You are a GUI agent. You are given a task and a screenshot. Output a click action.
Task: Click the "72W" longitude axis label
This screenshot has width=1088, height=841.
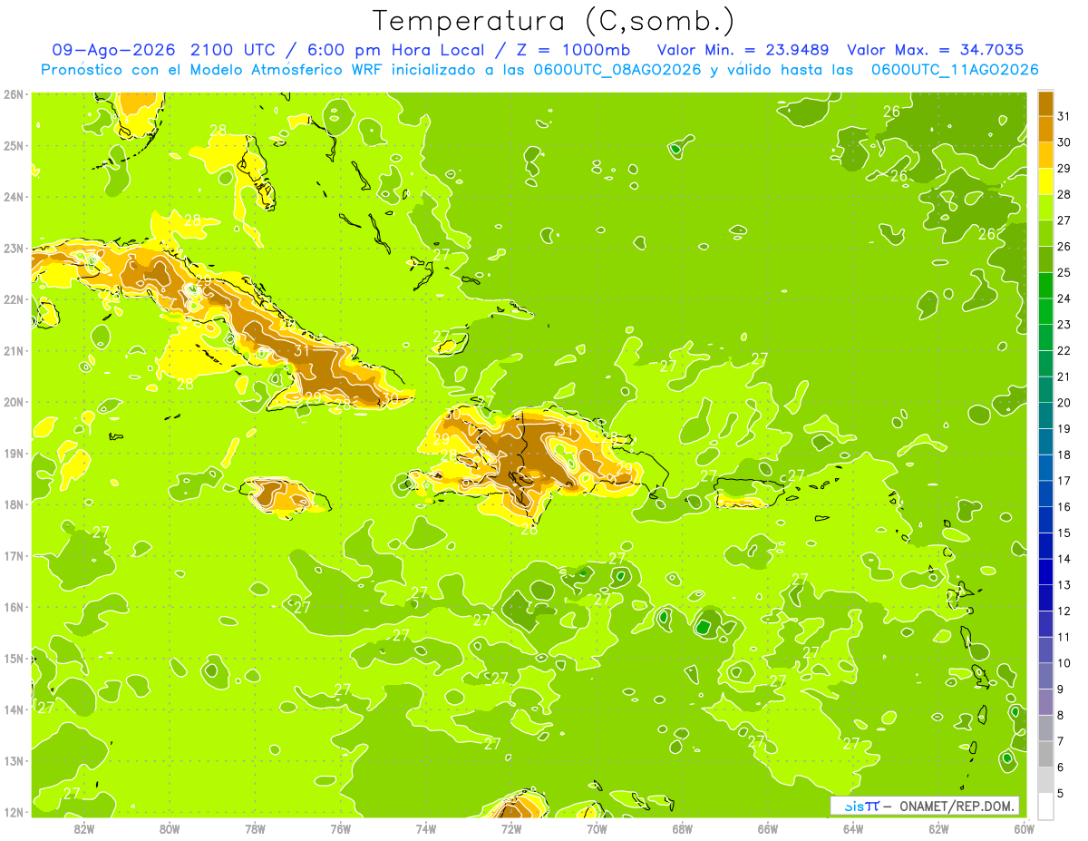(511, 828)
